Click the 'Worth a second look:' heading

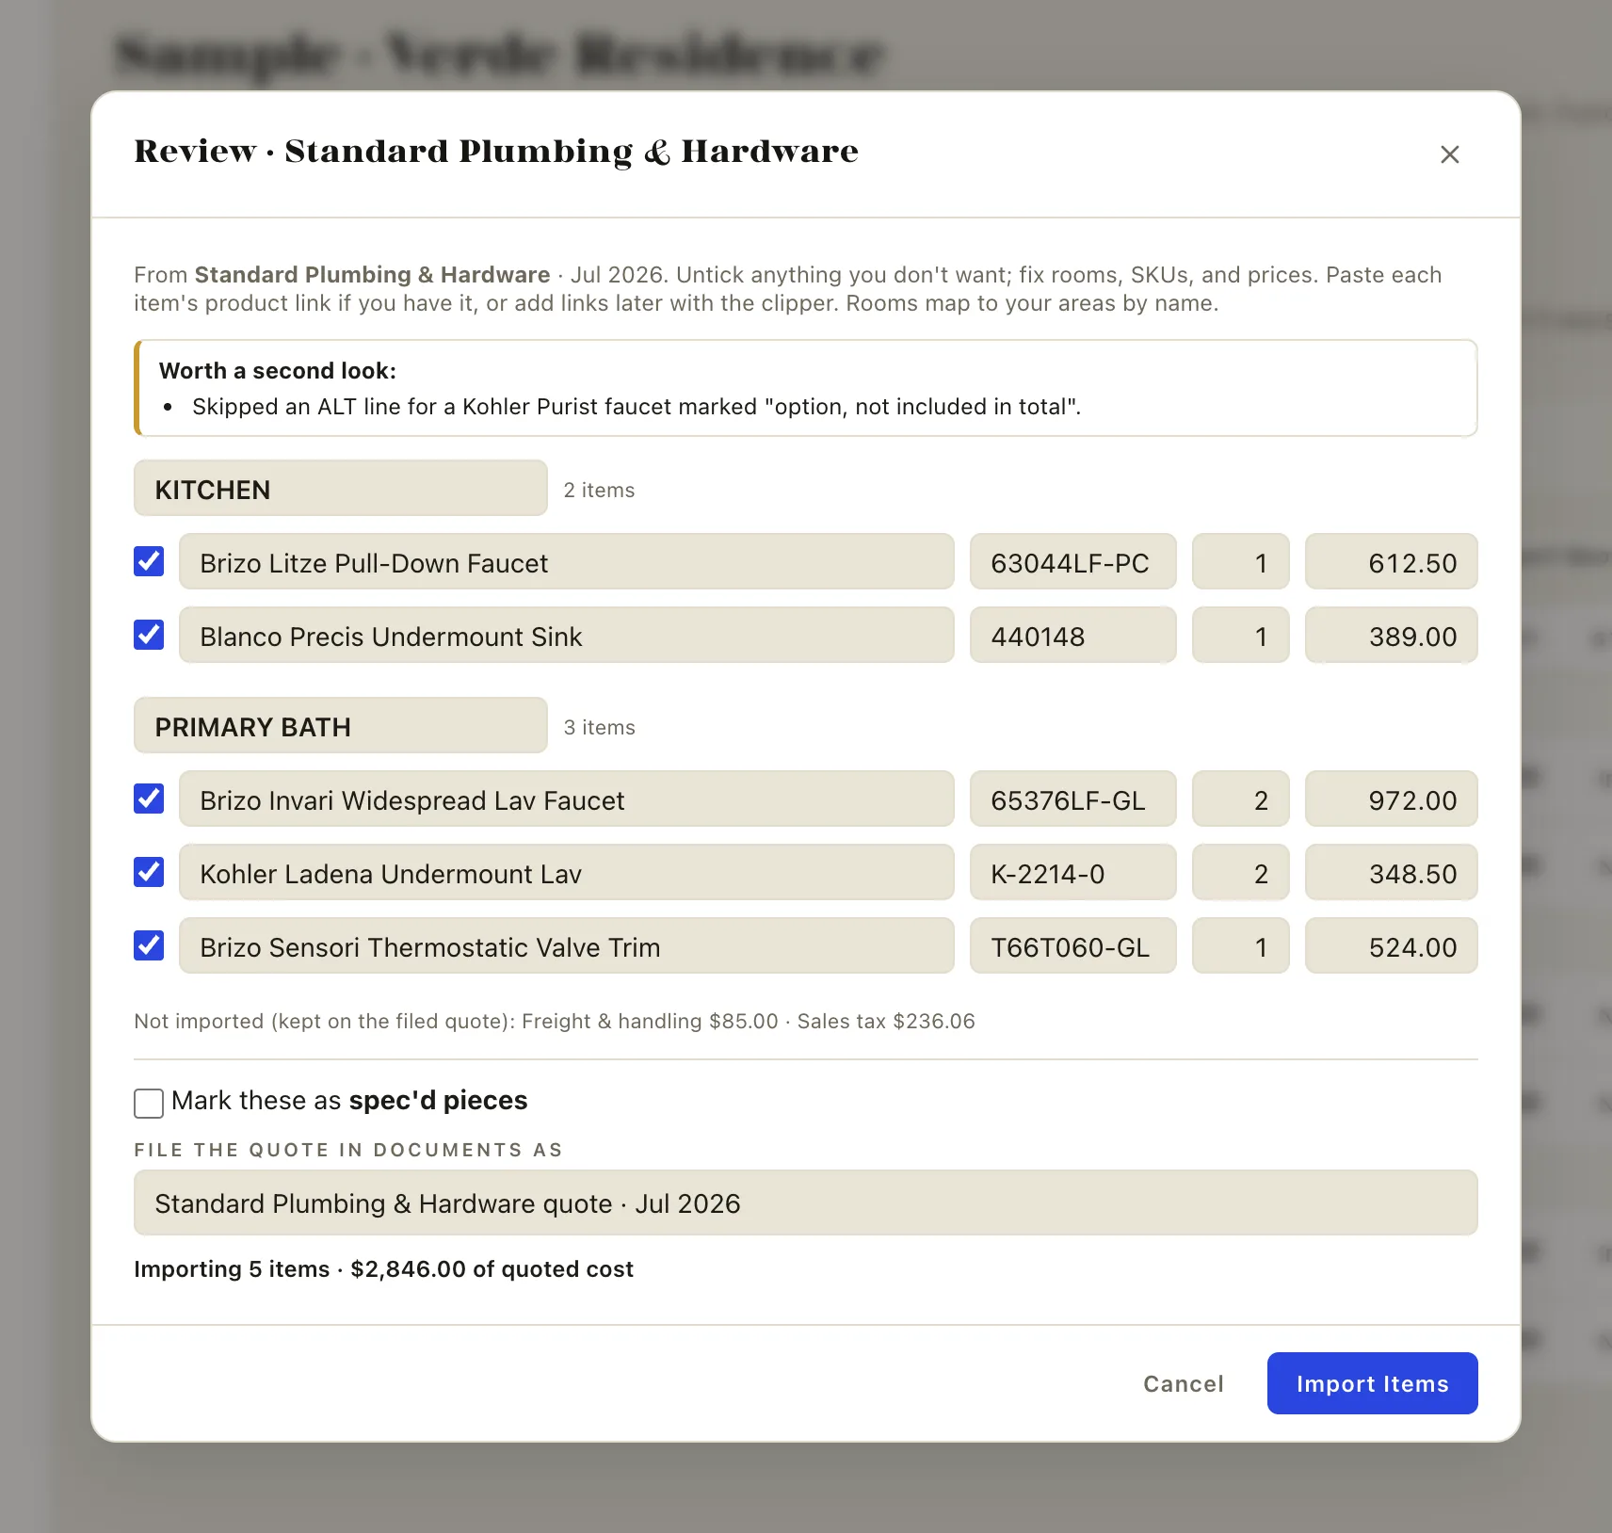pos(278,371)
